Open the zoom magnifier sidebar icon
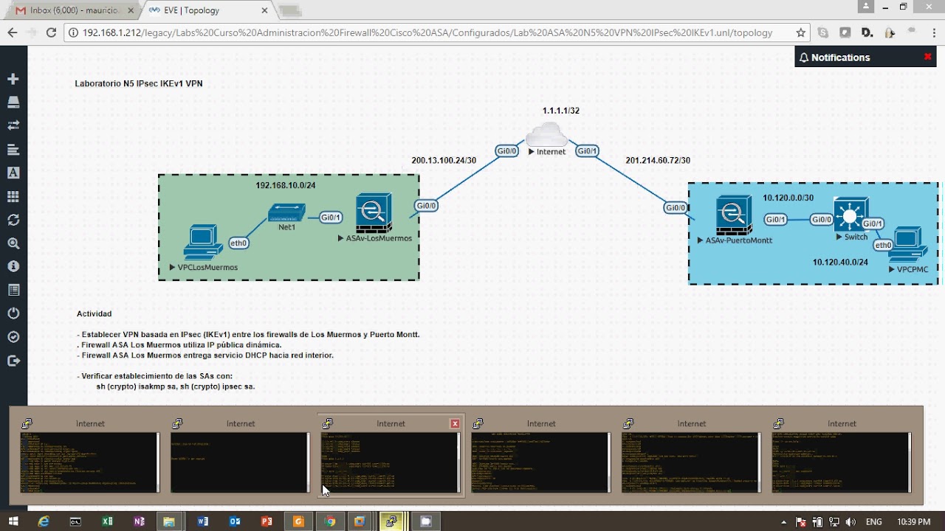The image size is (945, 531). coord(13,243)
